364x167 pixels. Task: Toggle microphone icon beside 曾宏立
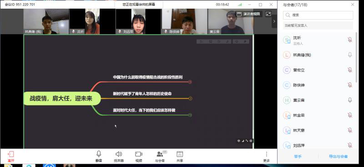350,70
